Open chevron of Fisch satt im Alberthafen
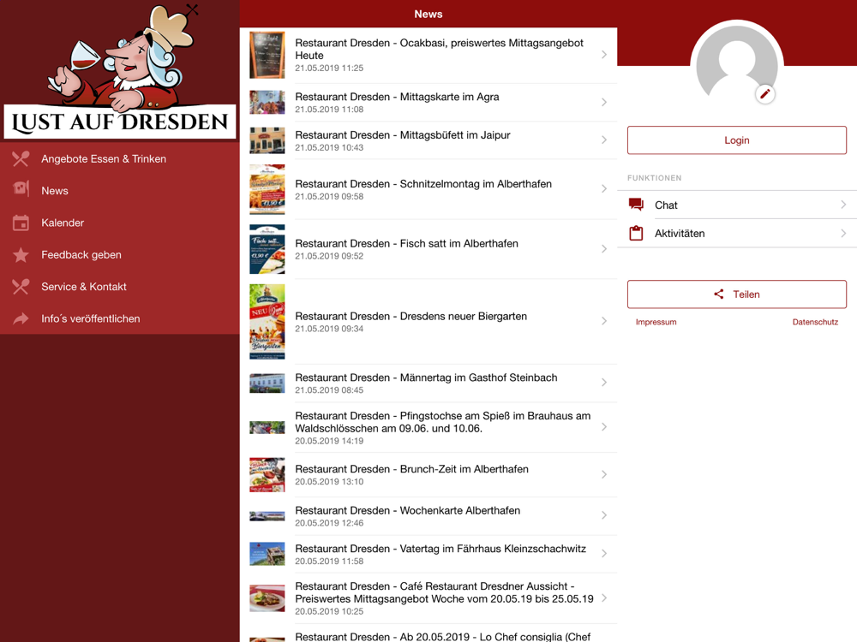Screen dimensions: 857x642 604,249
